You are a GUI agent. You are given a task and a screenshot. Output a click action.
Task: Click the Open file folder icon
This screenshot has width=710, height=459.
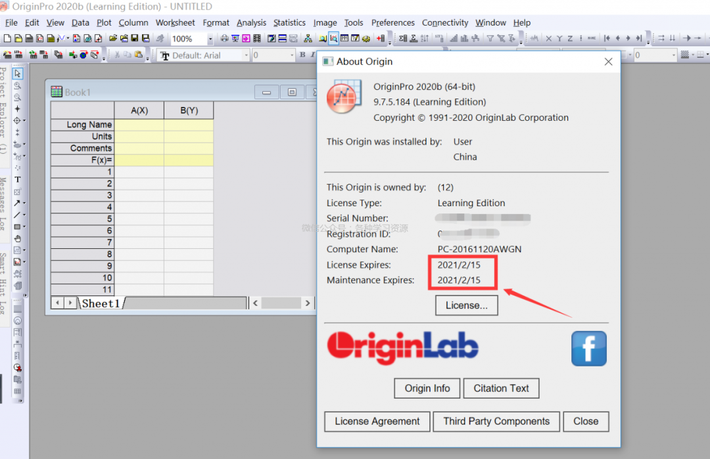pyautogui.click(x=113, y=39)
